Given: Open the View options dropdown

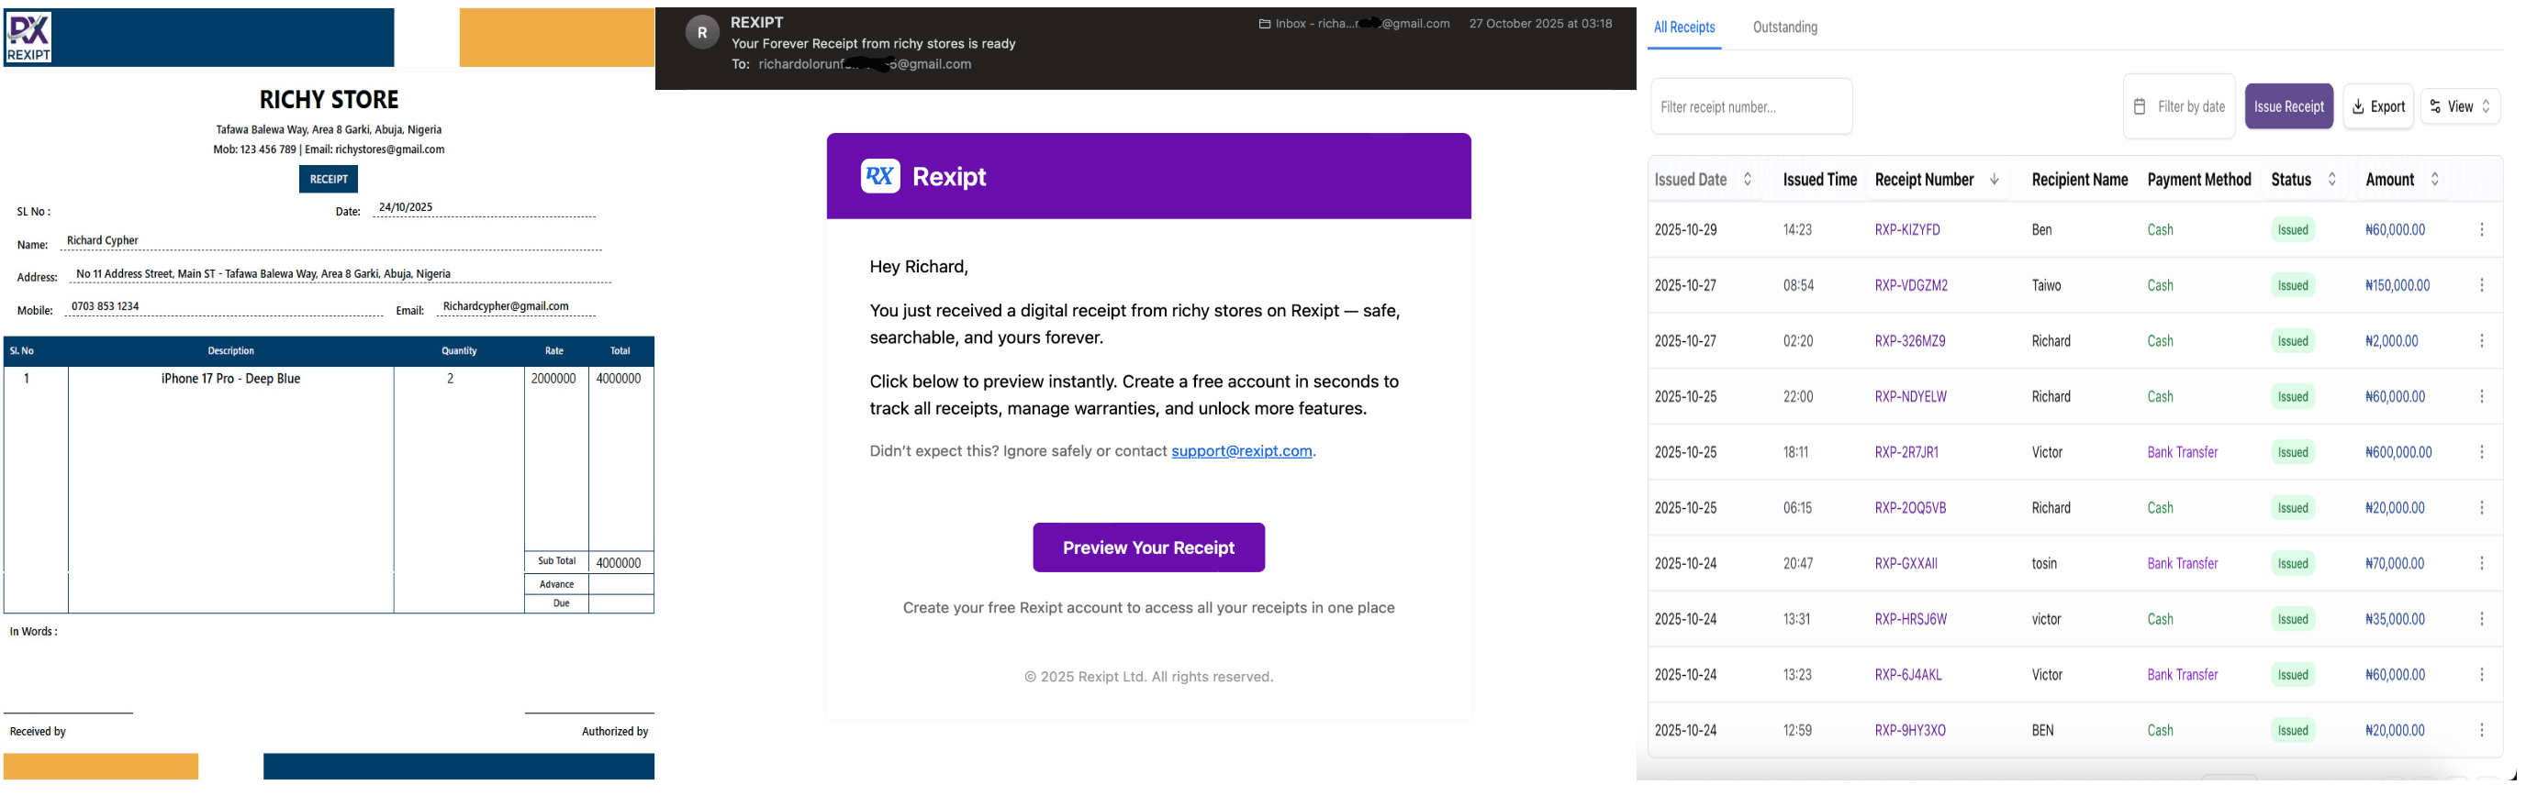Looking at the screenshot, I should point(2459,106).
